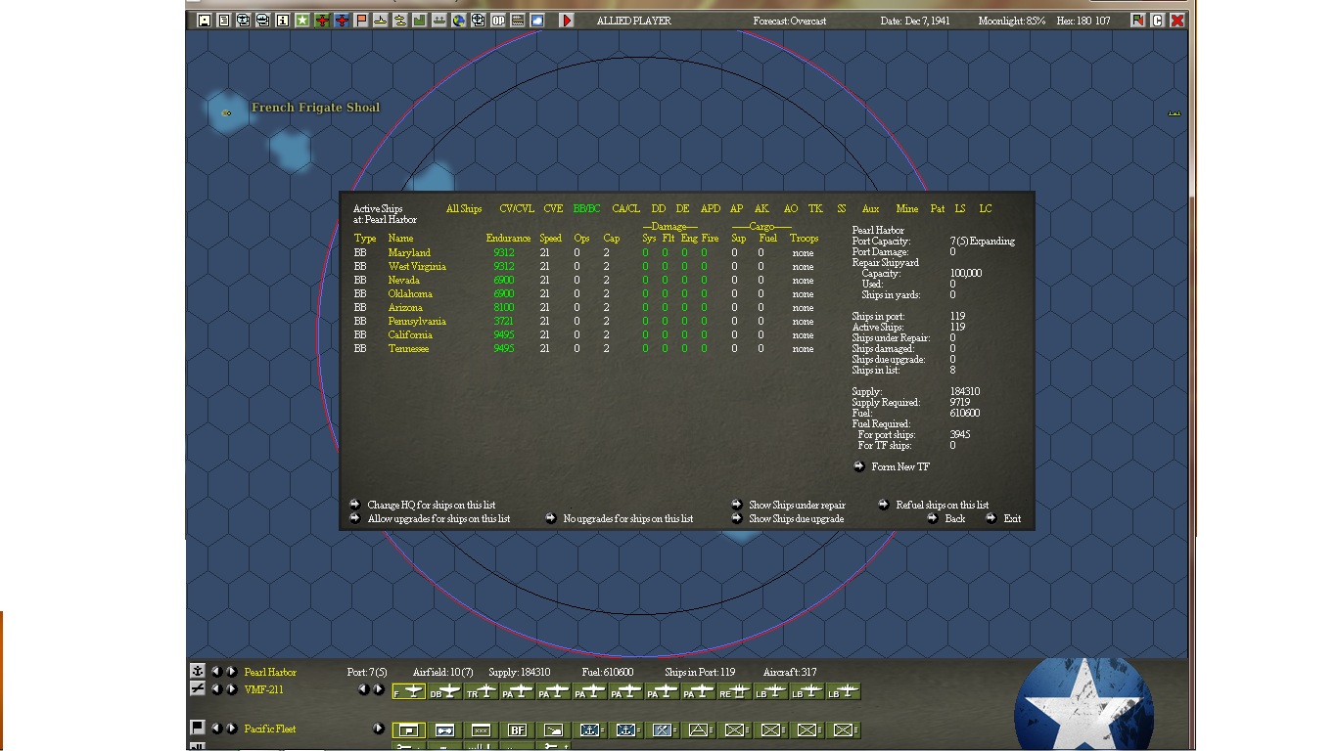Viewport: 1337px width, 751px height.
Task: Click the green staircase toolbar icon
Action: 419,21
